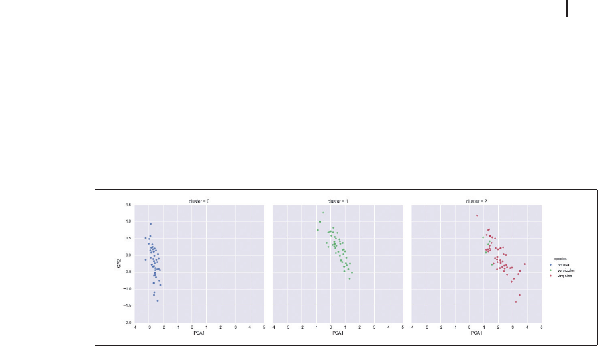Click the 'versicolor' legend label
598x346 pixels.
click(565, 270)
